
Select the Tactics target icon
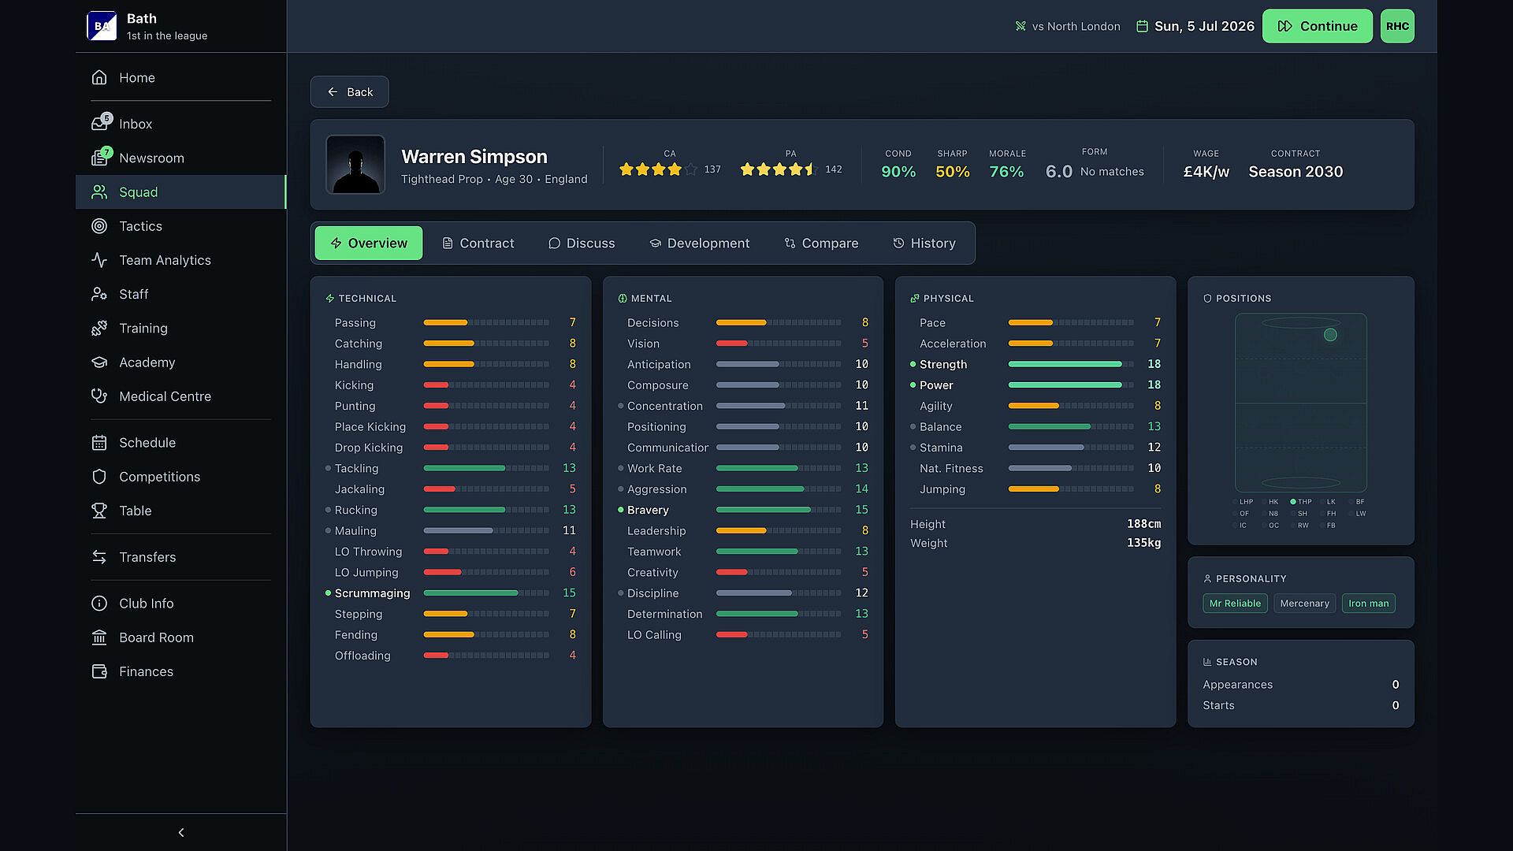click(x=99, y=226)
